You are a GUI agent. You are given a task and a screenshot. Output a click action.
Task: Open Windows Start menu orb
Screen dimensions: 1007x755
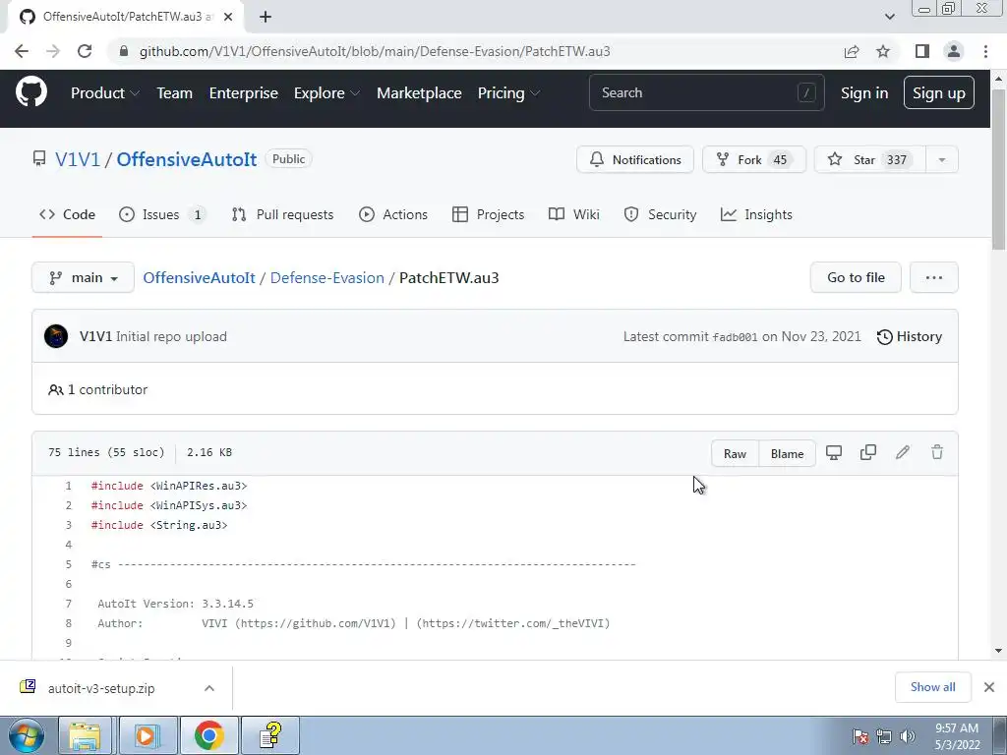point(27,735)
